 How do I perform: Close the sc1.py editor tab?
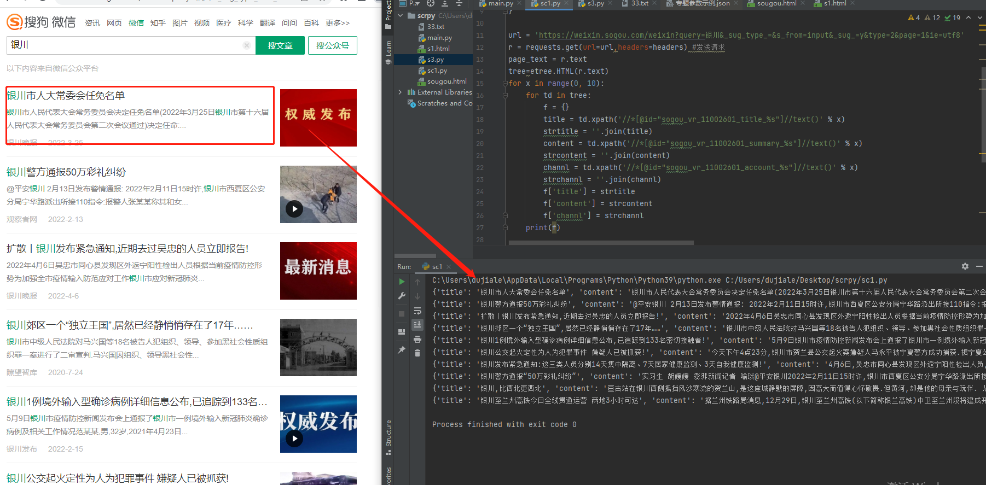pos(567,3)
